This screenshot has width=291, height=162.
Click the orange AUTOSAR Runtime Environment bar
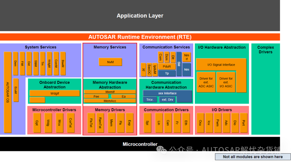[140, 37]
